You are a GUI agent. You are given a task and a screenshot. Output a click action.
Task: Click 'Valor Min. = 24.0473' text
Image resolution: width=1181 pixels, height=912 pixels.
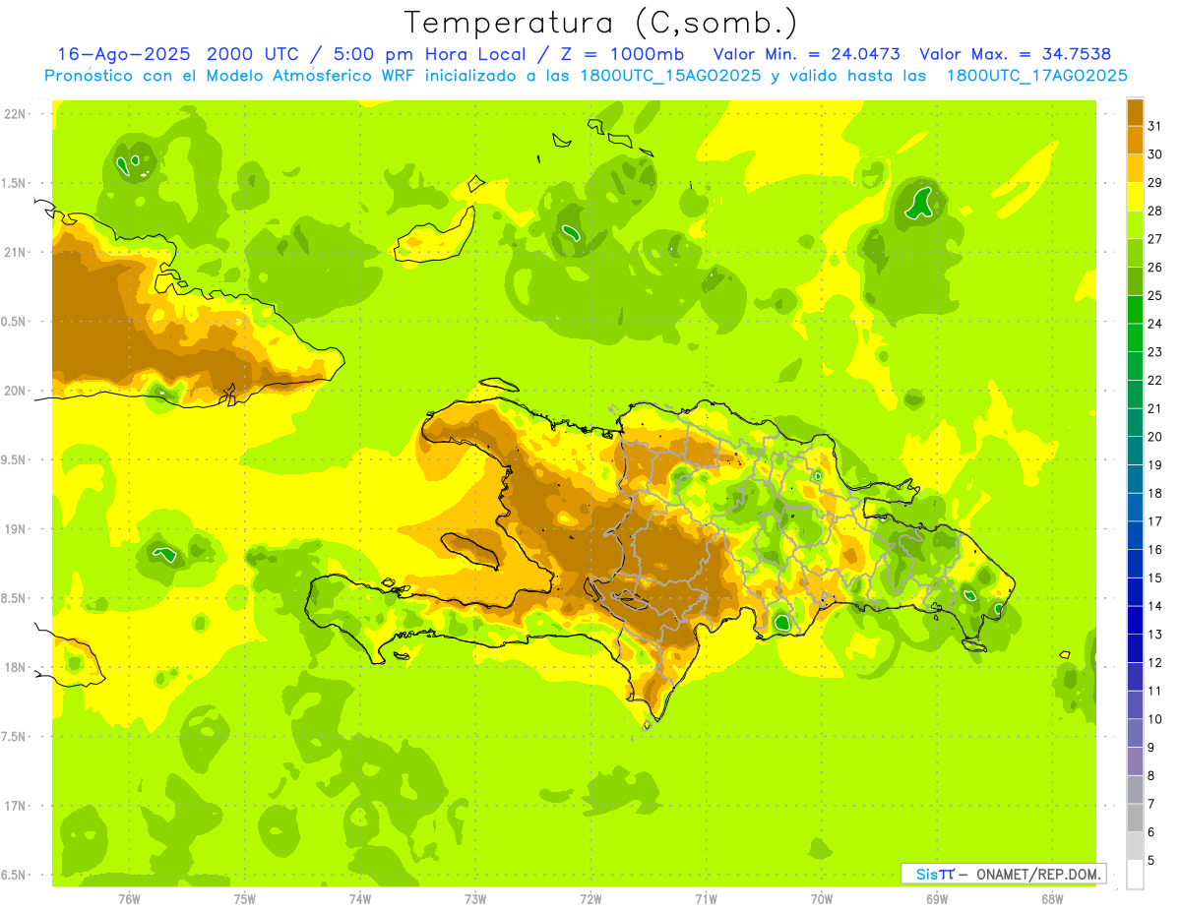click(806, 54)
